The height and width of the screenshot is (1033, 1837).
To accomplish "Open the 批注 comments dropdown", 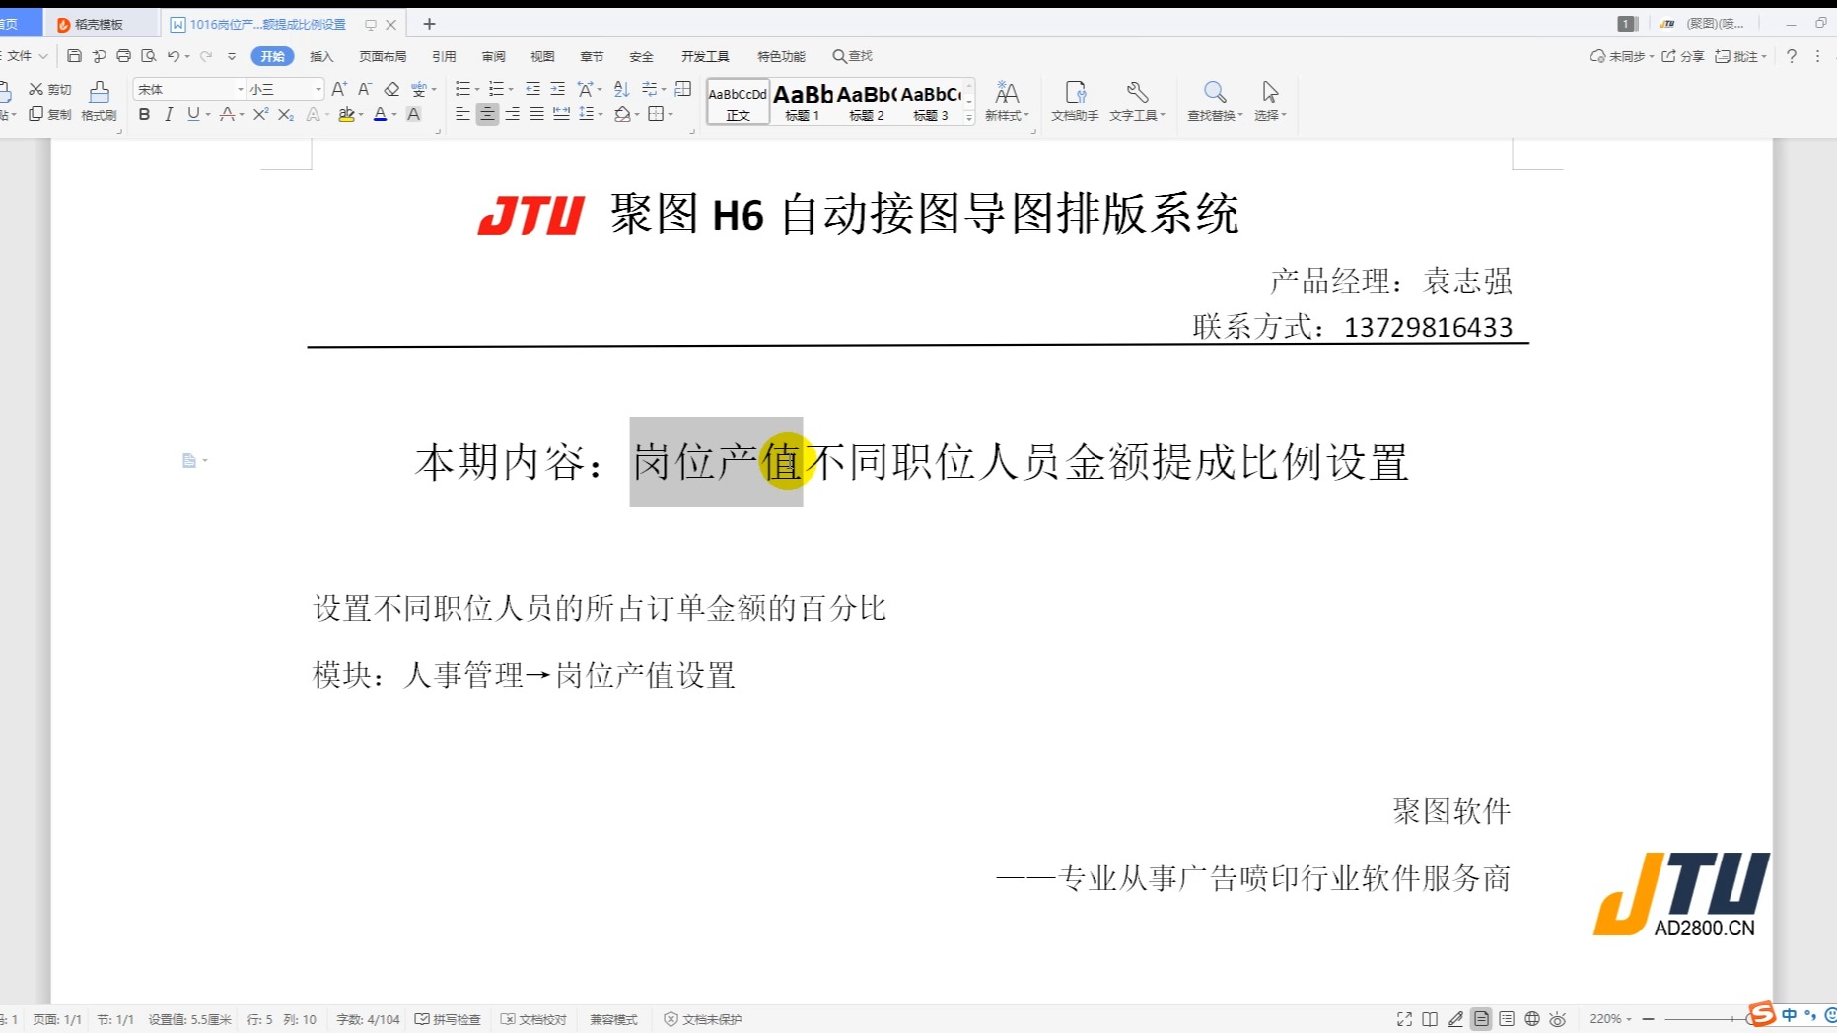I will coord(1740,56).
